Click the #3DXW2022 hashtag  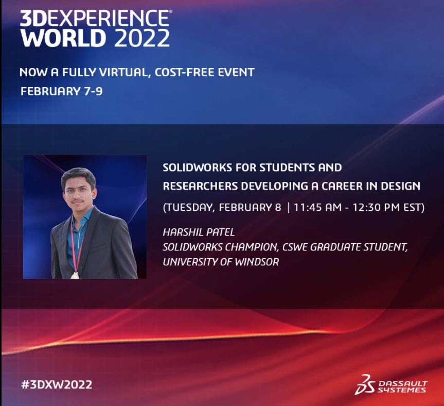click(x=57, y=385)
